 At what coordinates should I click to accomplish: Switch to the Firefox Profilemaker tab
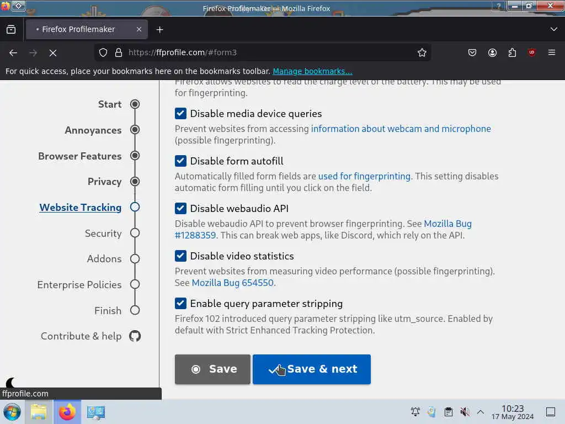[87, 30]
